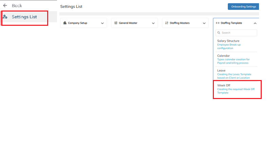
Task: Click the 'Settings List' page heading
Action: (x=71, y=6)
